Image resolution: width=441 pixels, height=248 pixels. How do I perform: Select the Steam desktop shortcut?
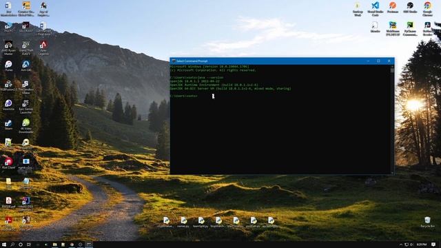8,125
